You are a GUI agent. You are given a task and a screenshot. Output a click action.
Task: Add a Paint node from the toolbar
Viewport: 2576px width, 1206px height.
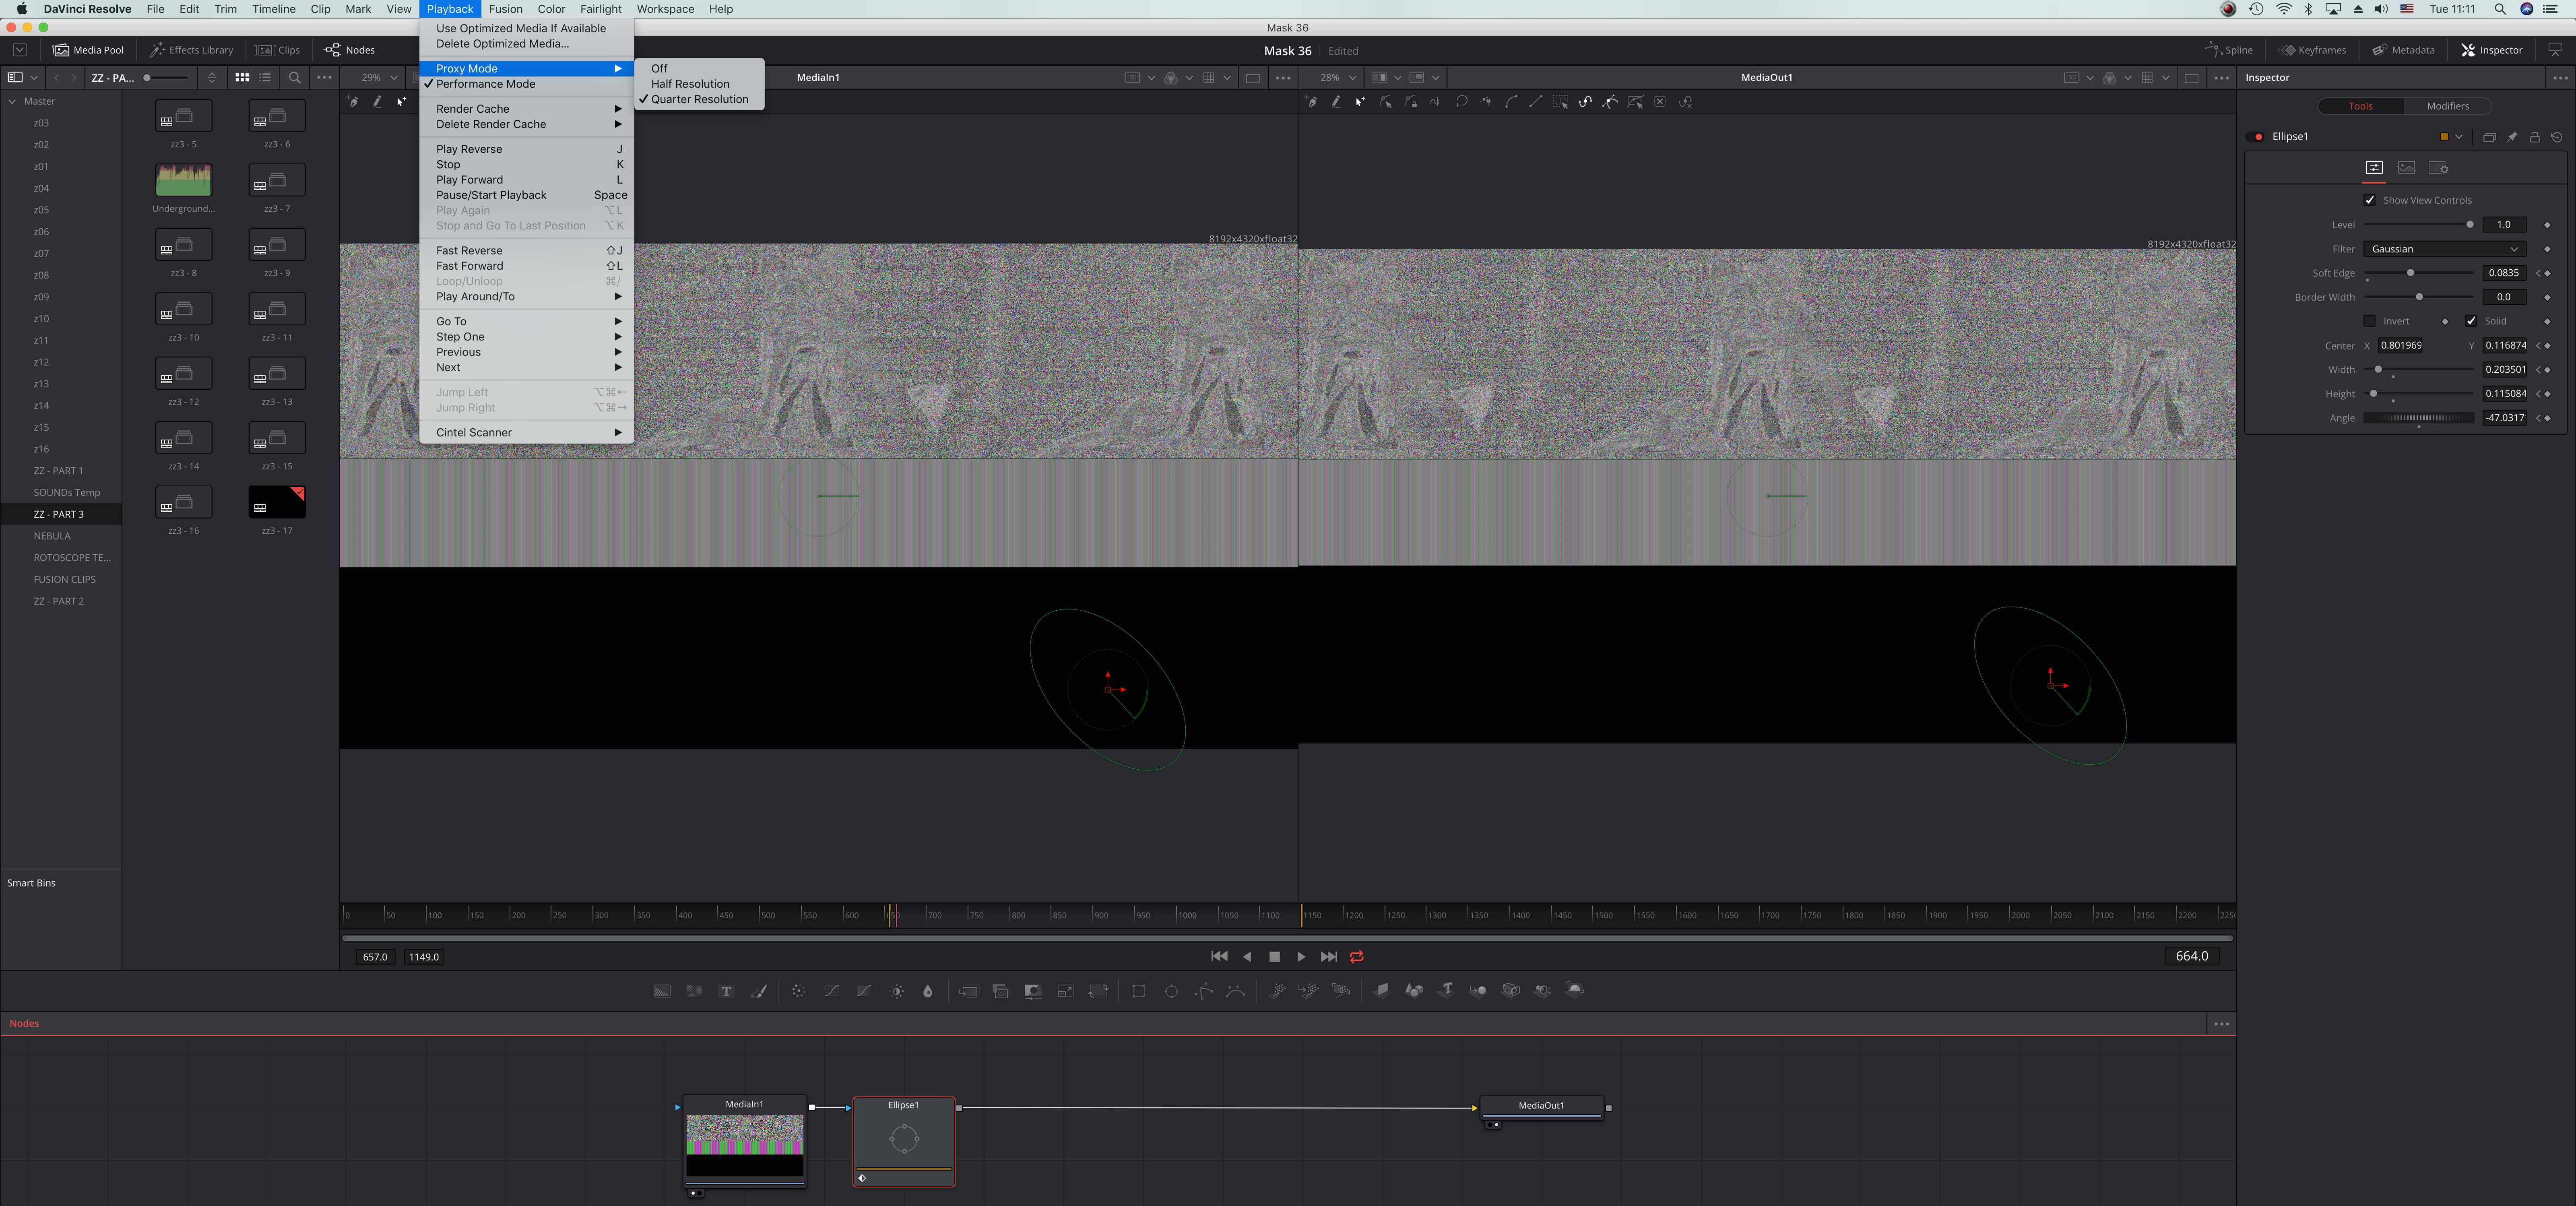pyautogui.click(x=759, y=991)
